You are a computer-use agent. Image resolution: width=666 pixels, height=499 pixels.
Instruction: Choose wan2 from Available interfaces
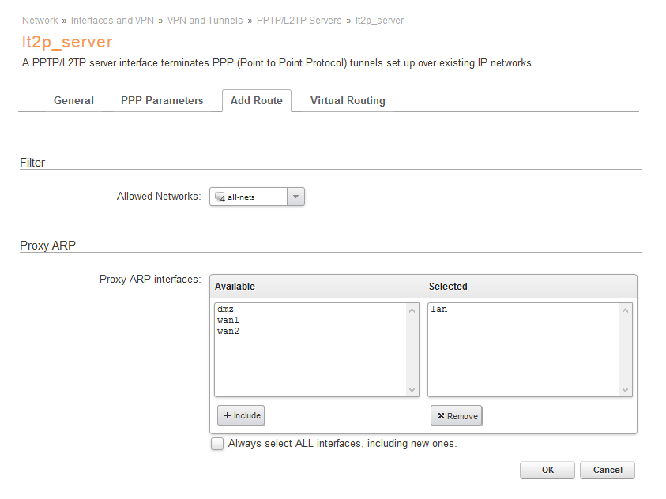pos(228,332)
